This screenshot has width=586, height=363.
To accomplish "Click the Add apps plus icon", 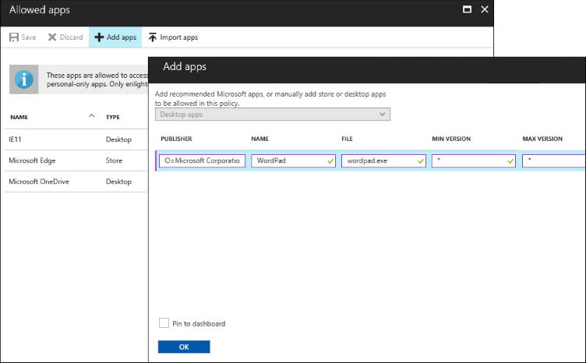I will coord(99,37).
